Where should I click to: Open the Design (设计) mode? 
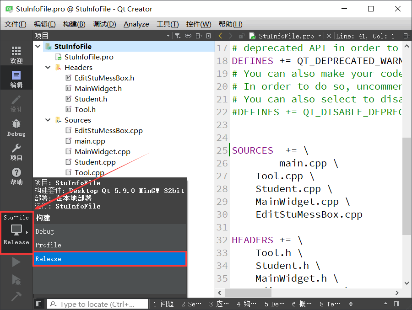click(x=16, y=104)
